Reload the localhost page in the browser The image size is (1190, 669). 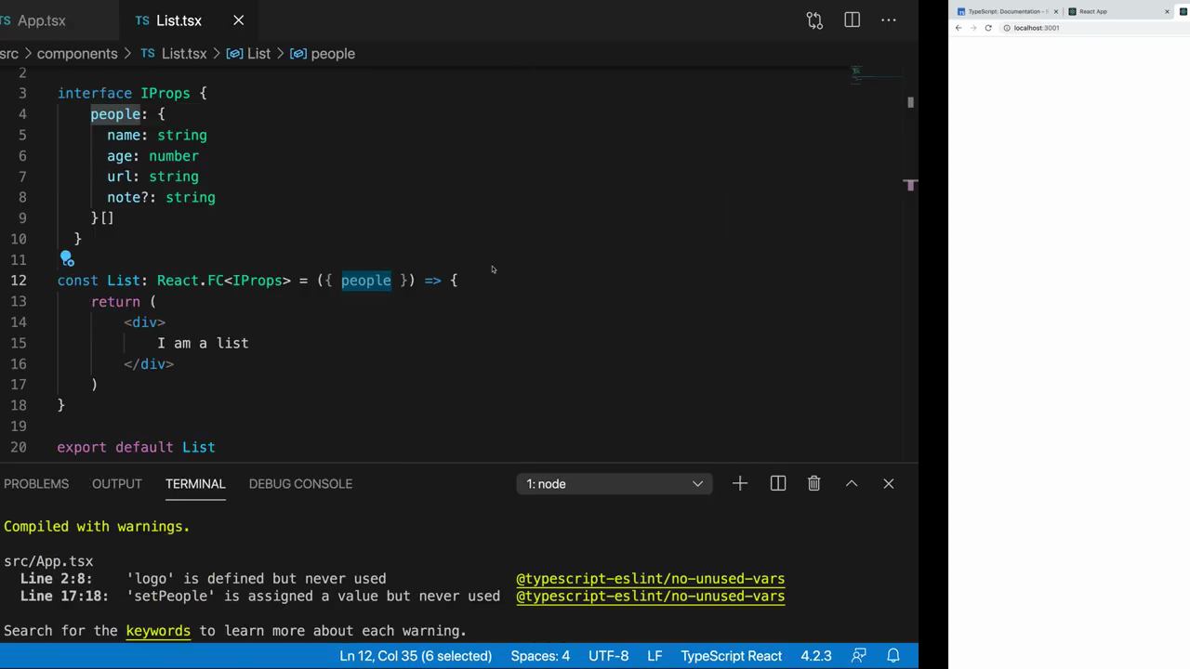[988, 28]
